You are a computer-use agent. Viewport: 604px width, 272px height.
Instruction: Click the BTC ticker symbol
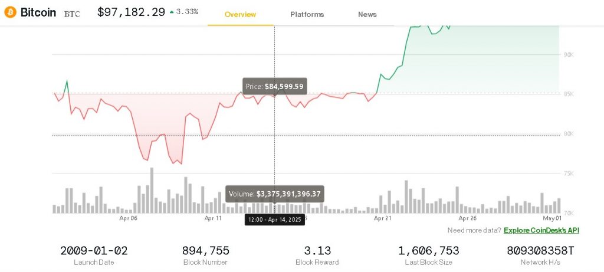(73, 13)
